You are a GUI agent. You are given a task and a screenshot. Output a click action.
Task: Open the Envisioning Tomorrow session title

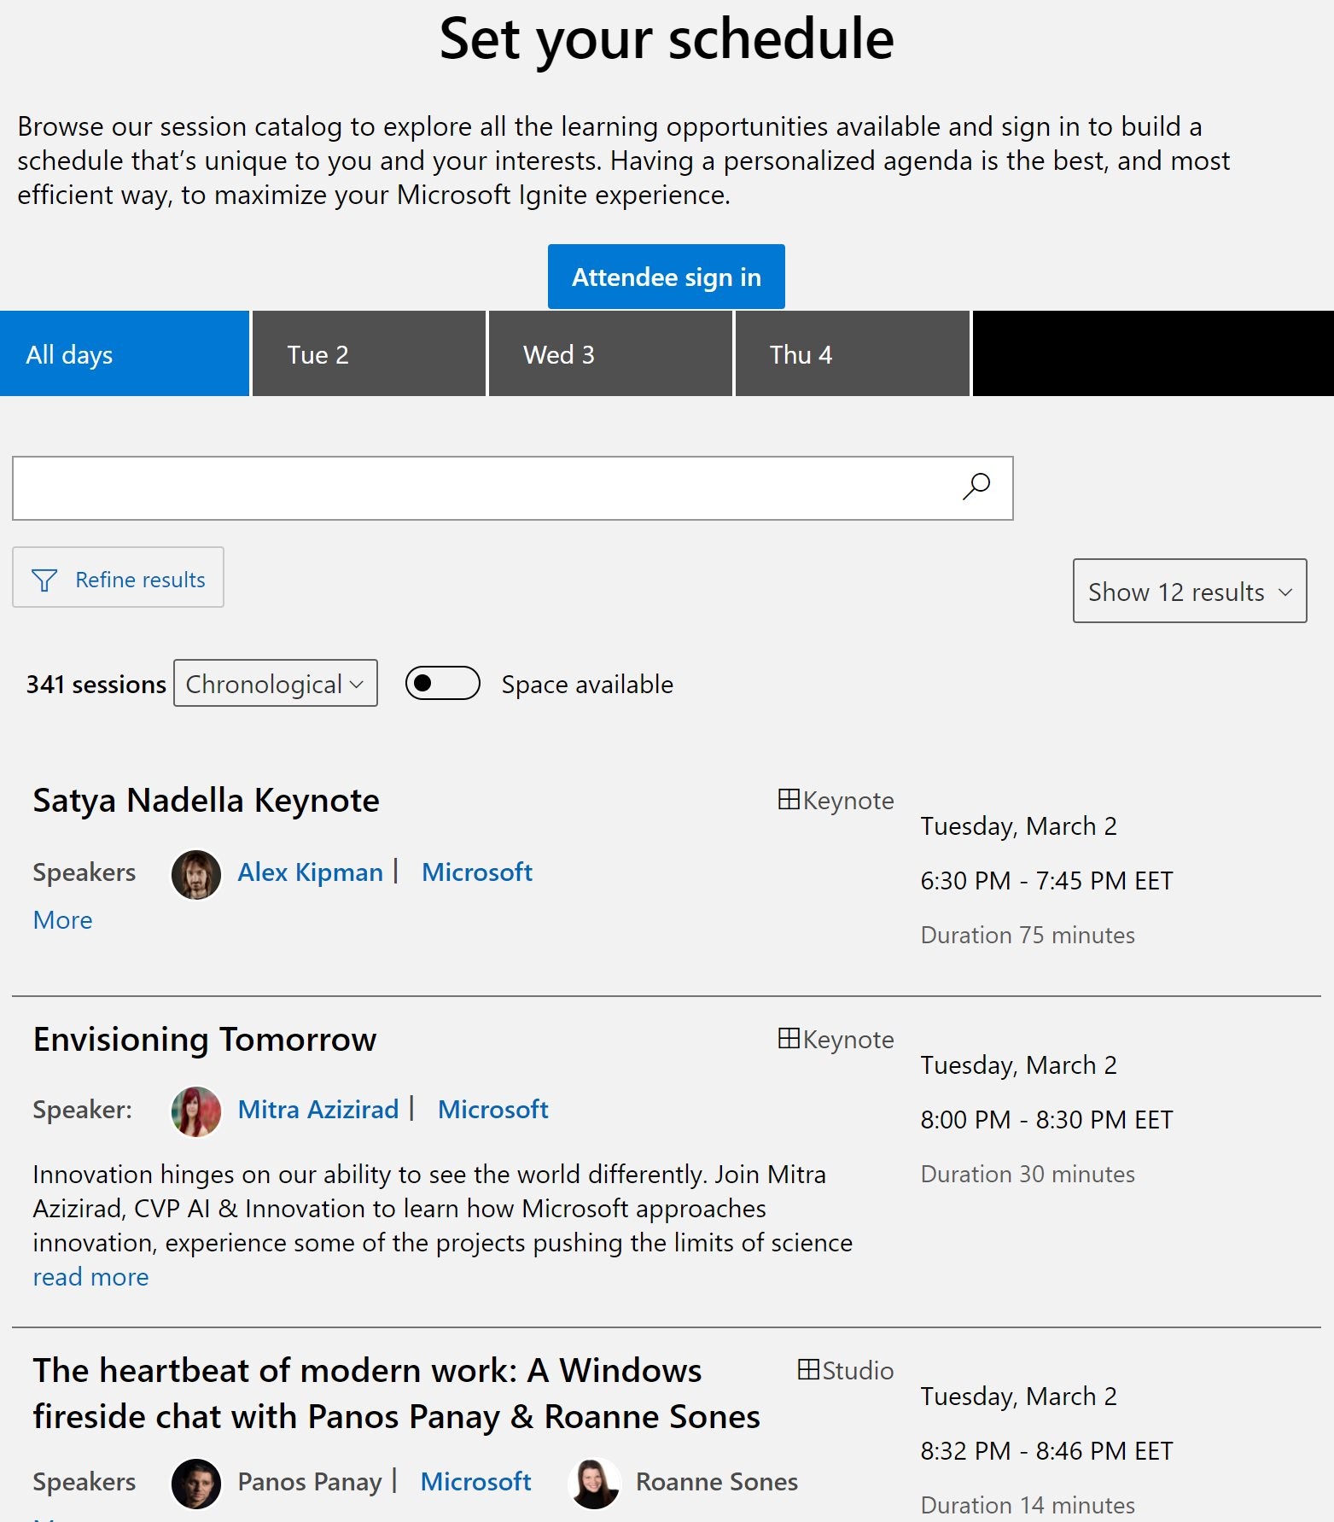pyautogui.click(x=205, y=1040)
